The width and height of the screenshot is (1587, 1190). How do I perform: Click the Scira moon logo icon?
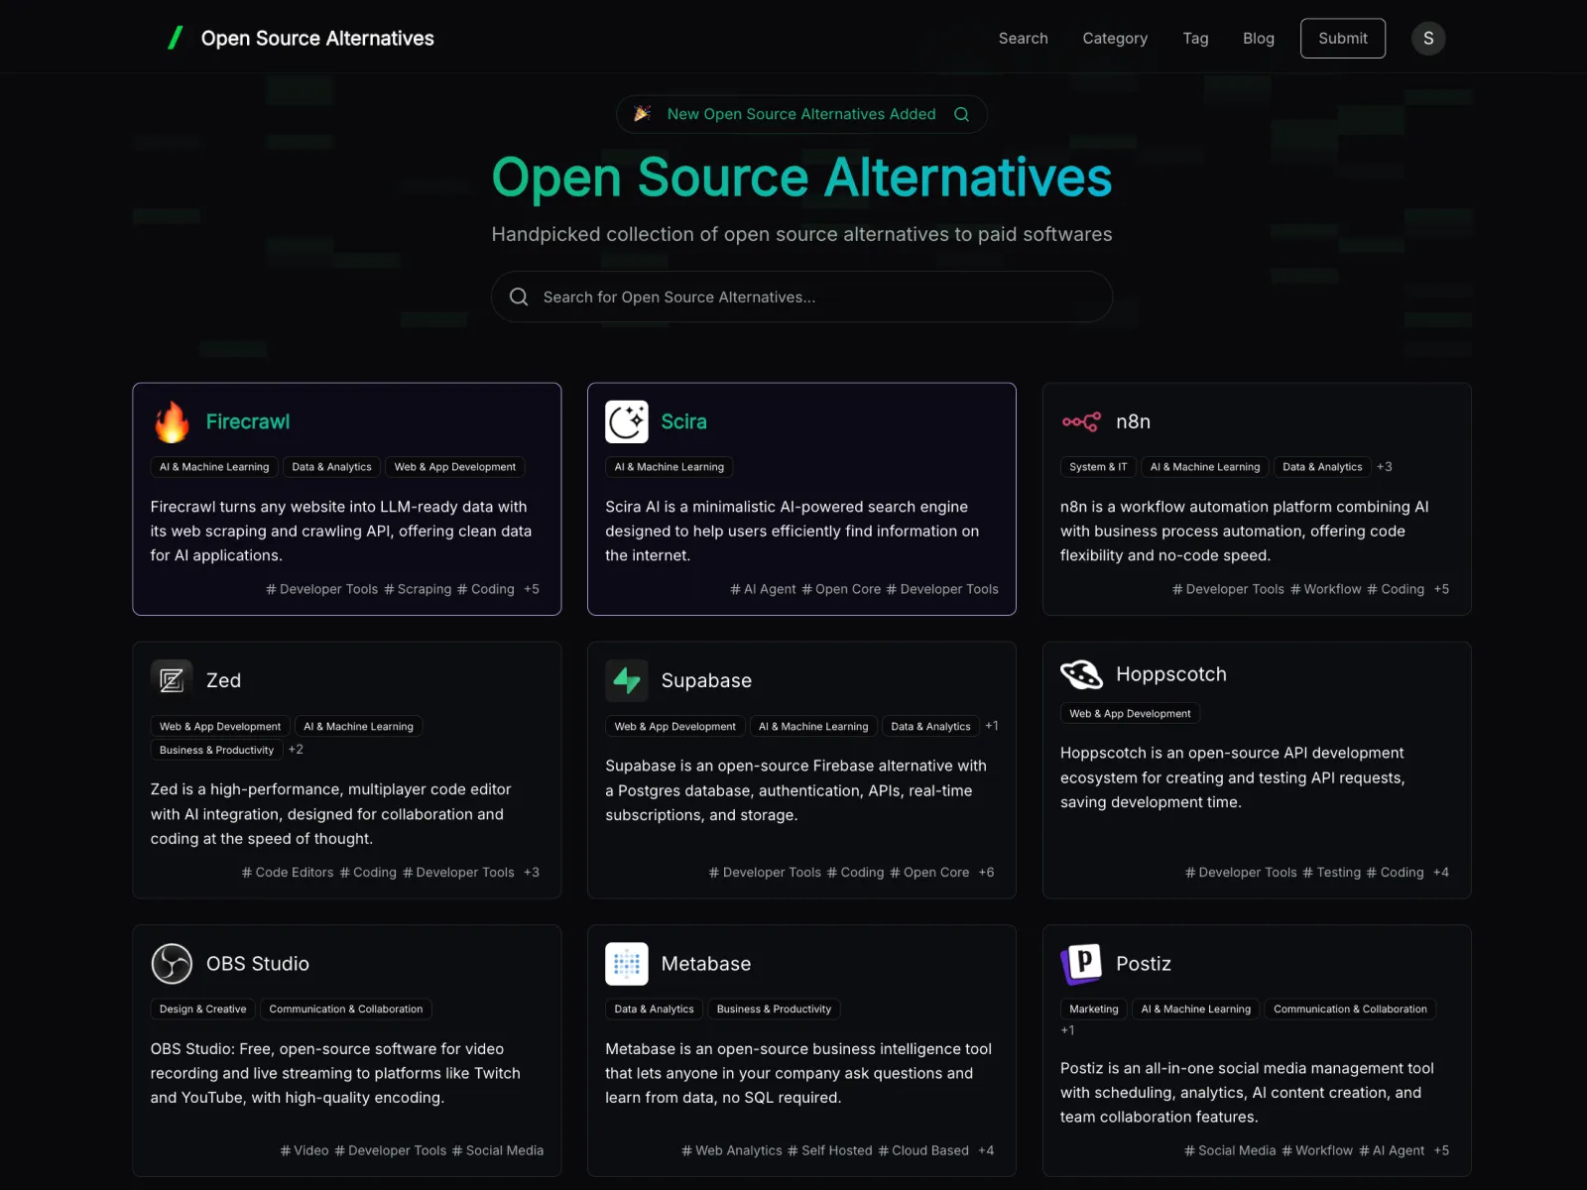[627, 422]
